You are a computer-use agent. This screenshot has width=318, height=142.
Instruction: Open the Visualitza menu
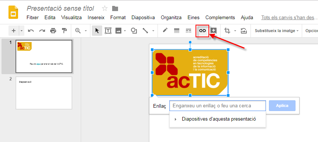coord(72,18)
